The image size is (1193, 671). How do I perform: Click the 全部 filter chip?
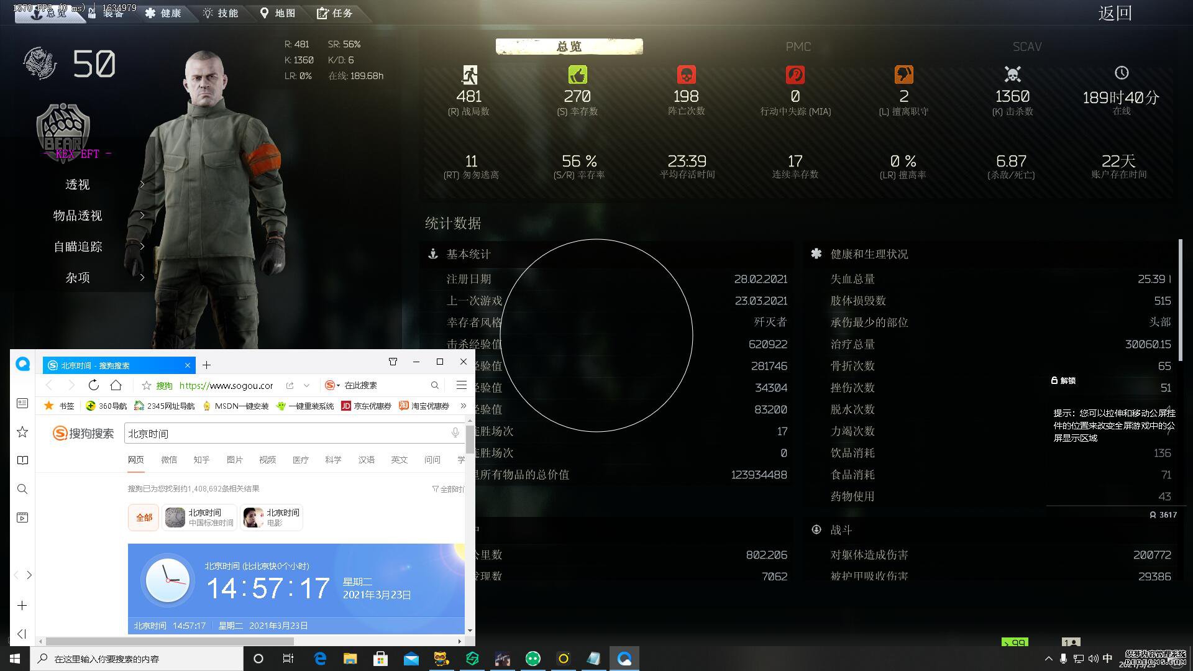(144, 517)
